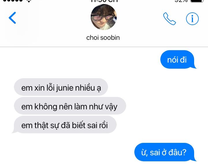Tap the contact name choi soobin
The image size is (208, 168).
pos(103,38)
